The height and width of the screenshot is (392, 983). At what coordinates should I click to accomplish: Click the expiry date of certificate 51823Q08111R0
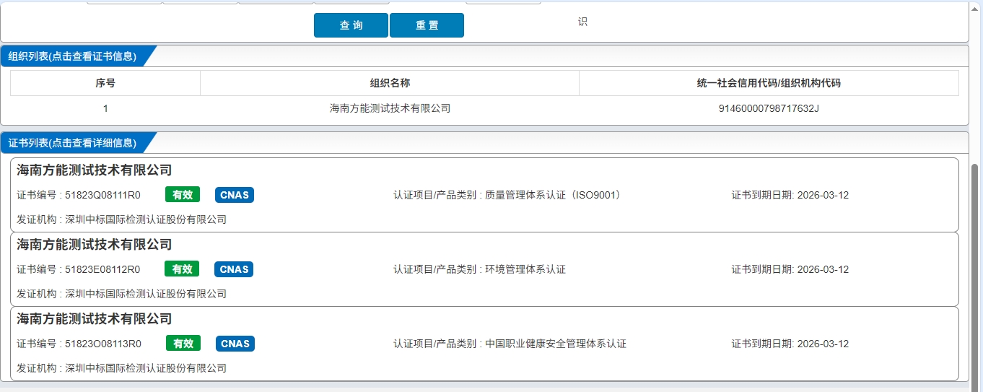823,195
